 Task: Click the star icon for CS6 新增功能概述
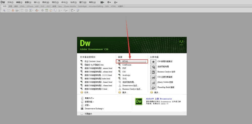153,62
